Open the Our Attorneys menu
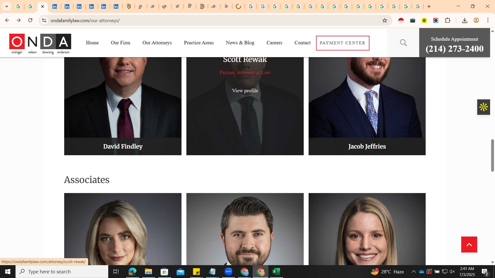 [157, 43]
